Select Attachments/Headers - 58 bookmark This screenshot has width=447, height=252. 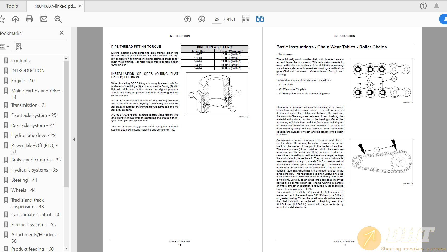point(35,238)
